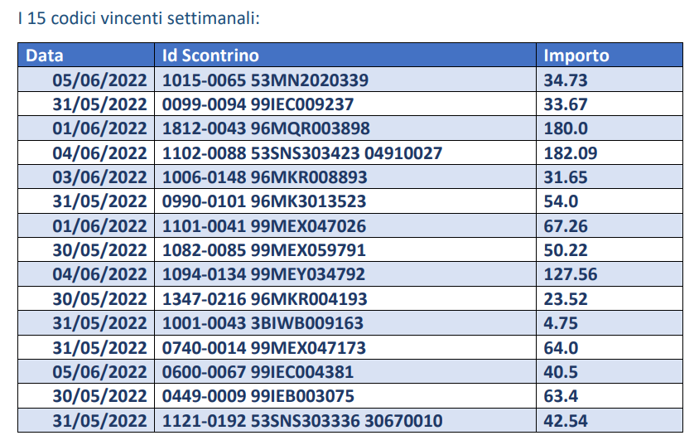Viewport: 699px width, 445px height.
Task: Select date 03/06/2022
Action: (x=100, y=177)
